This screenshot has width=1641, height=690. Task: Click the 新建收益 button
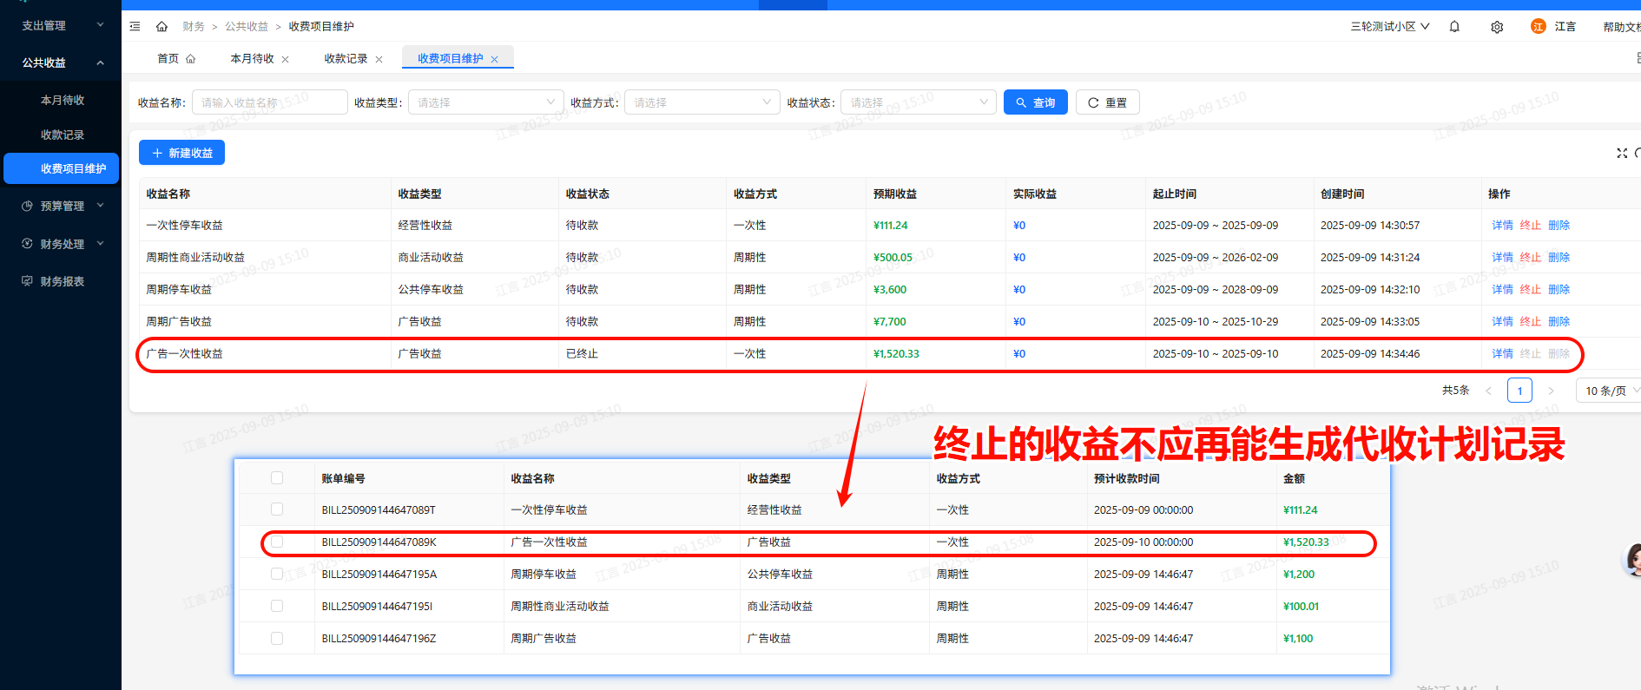(181, 153)
